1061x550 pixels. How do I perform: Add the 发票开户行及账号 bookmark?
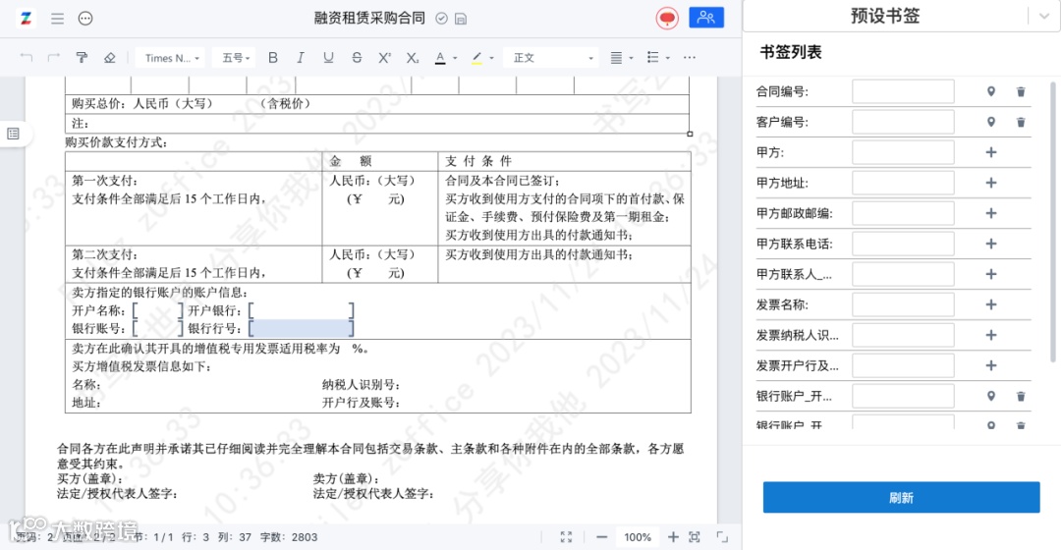click(990, 366)
